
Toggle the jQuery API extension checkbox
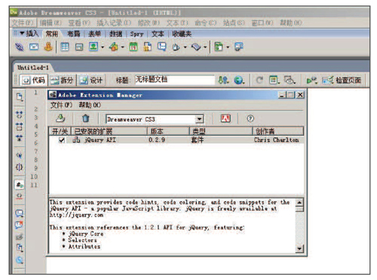tap(62, 140)
